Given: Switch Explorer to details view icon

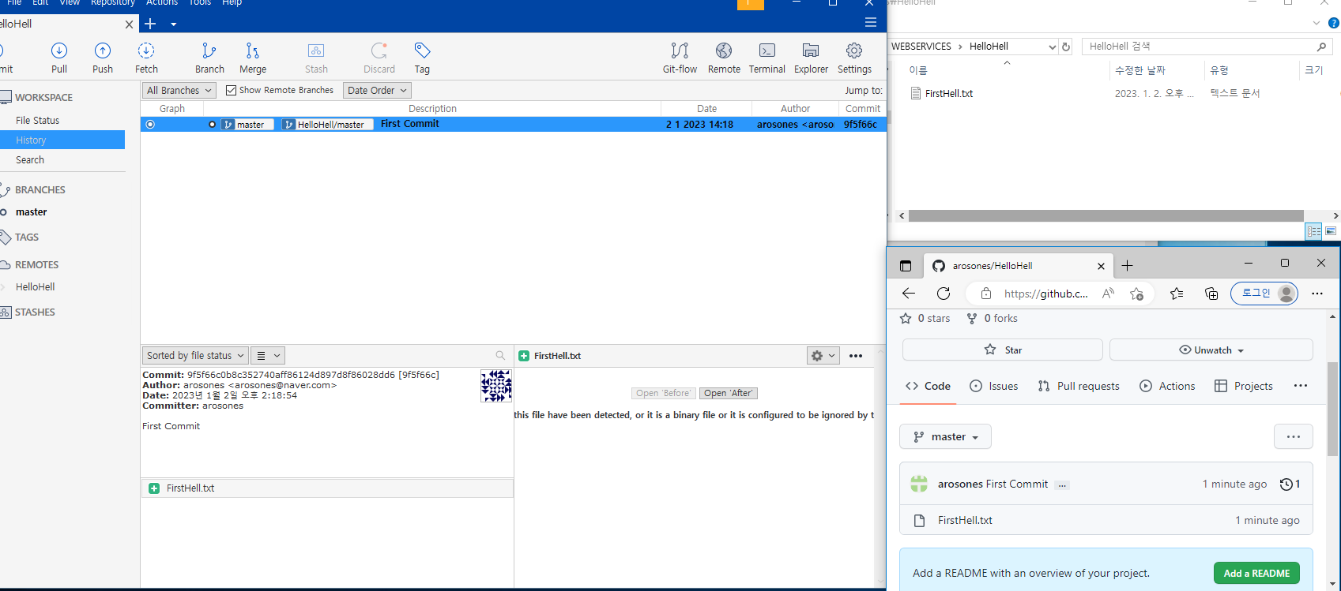Looking at the screenshot, I should (1313, 231).
